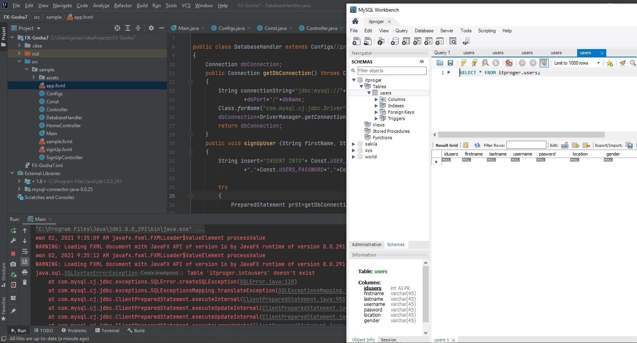Open a script file in query editor
Viewport: 637px width, 343px height.
[x=440, y=63]
